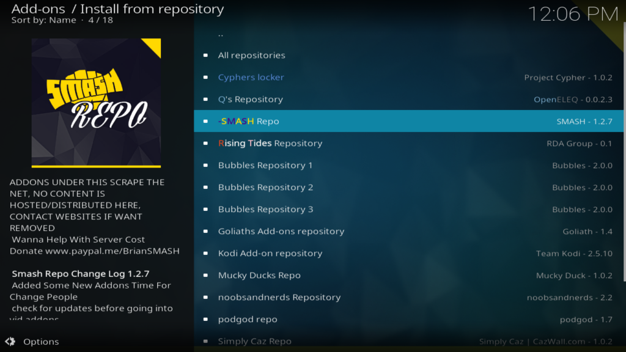The width and height of the screenshot is (626, 352).
Task: Click the 'Add-ons / Install from repository' heading
Action: click(x=117, y=9)
